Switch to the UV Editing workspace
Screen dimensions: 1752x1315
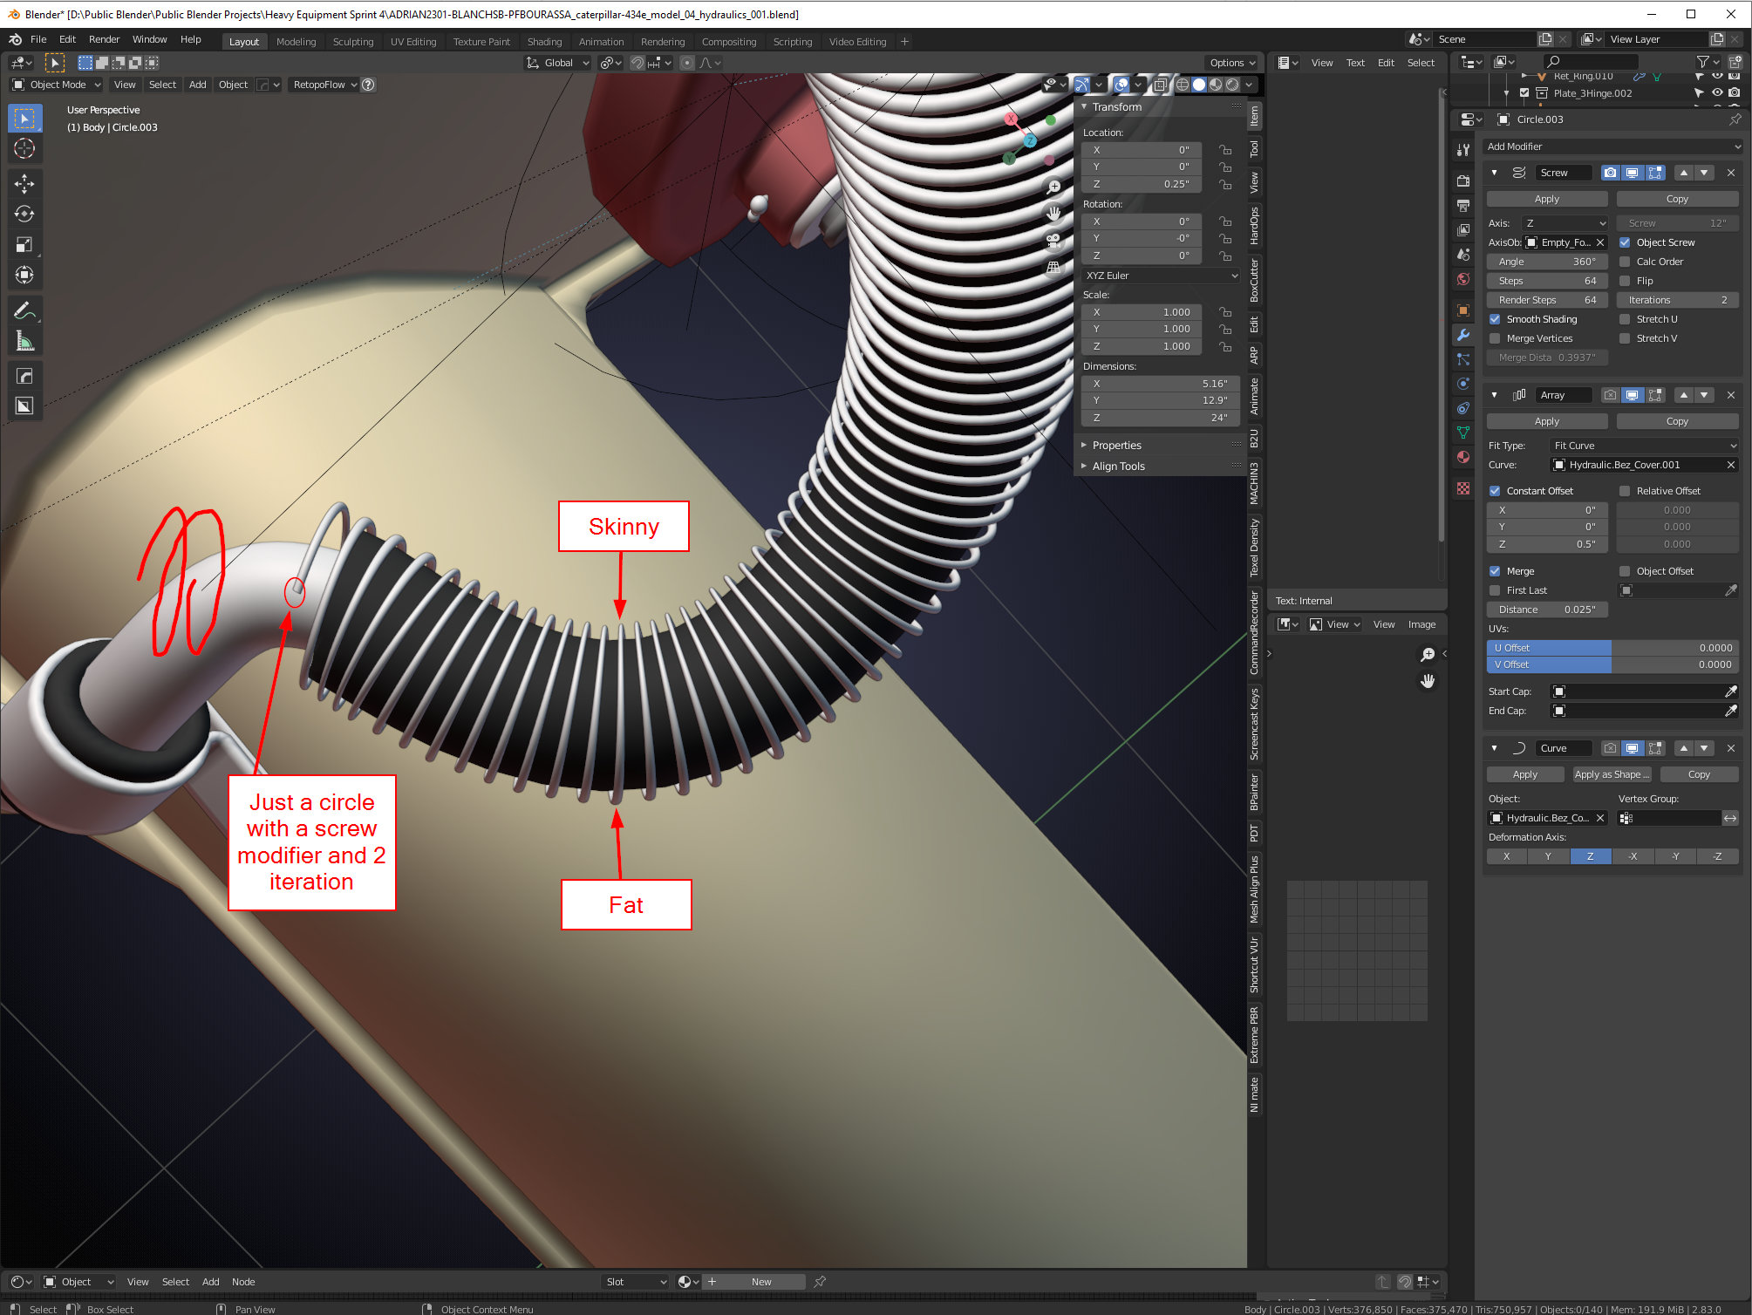[413, 42]
